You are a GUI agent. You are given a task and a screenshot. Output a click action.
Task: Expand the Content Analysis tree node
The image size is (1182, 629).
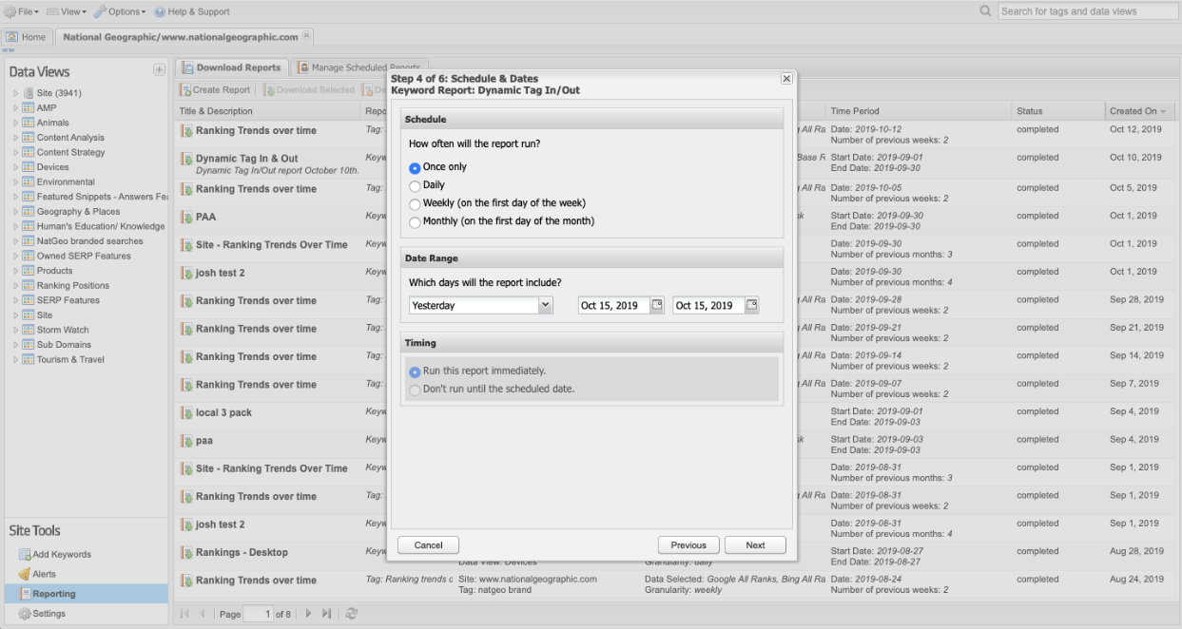[x=15, y=138]
